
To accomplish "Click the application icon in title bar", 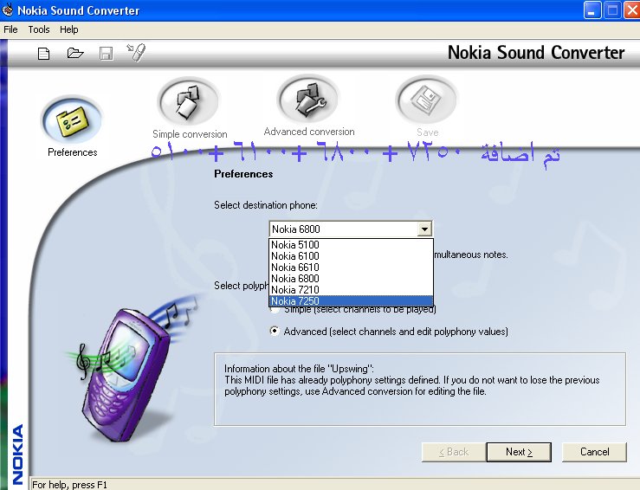I will [7, 10].
